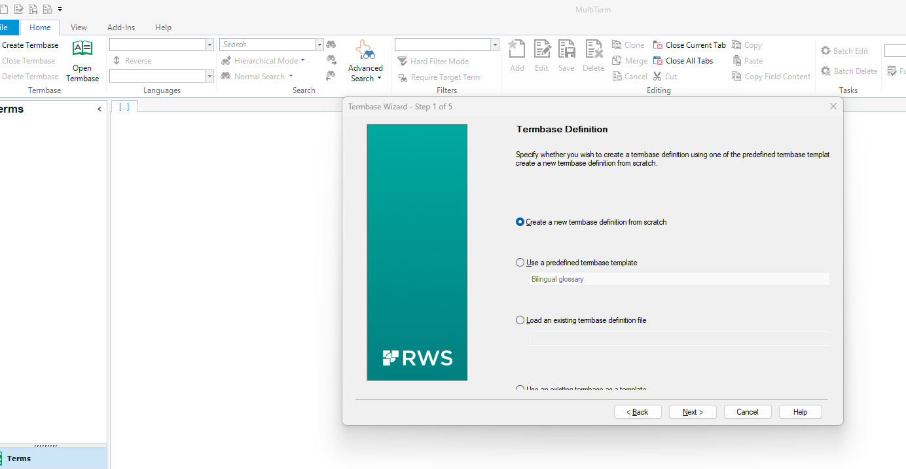Expand the Search box dropdown arrow
906x469 pixels.
319,45
